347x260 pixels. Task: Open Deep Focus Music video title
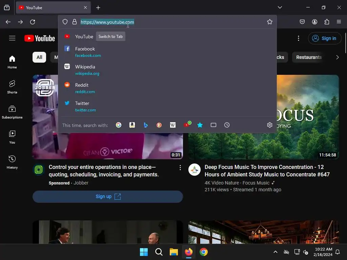267,171
